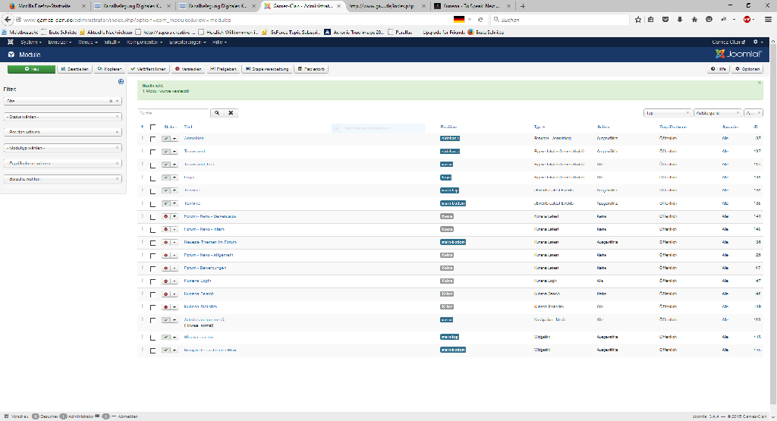The height and width of the screenshot is (421, 777).
Task: Click Firefox bookmark star icon
Action: tap(638, 19)
